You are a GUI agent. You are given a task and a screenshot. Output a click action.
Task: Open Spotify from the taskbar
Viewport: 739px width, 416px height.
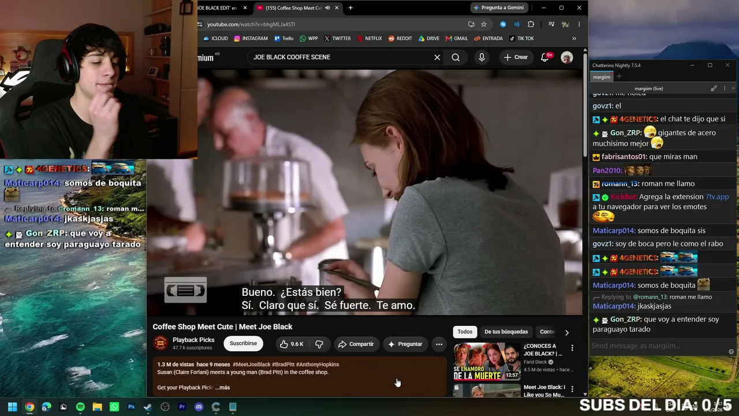point(80,407)
